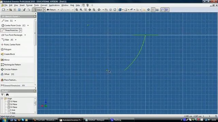218x122 pixels.
Task: Select XZ Plane in the browser
Action: click(x=12, y=104)
